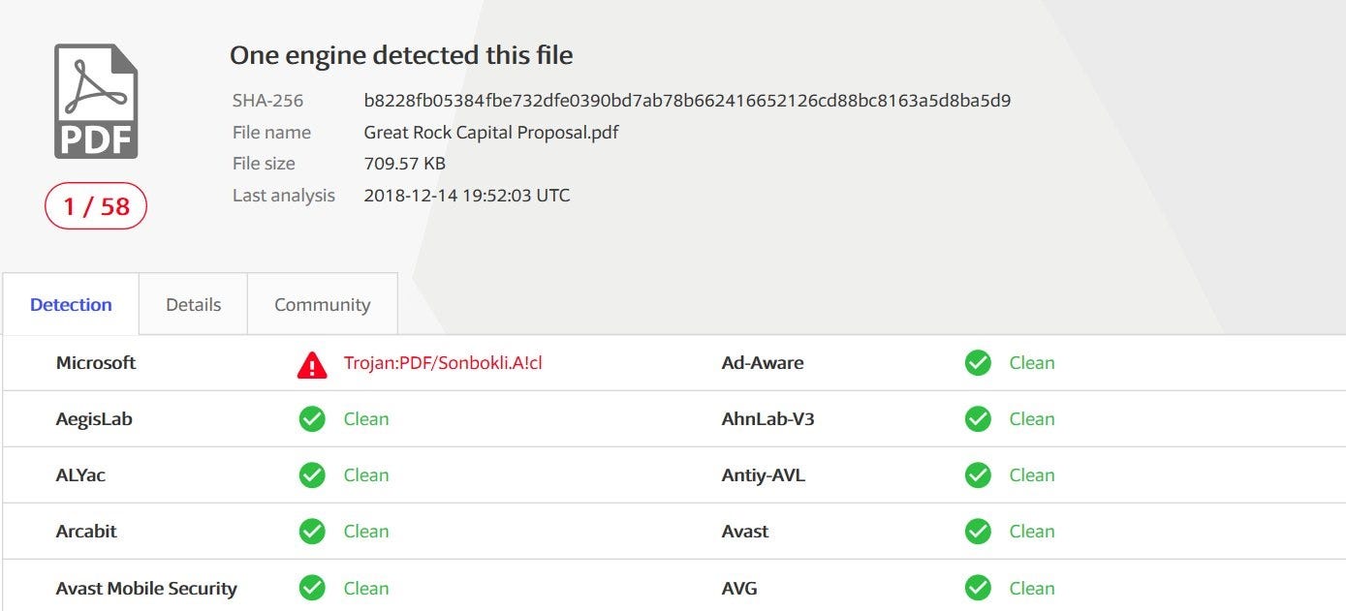Image resolution: width=1346 pixels, height=611 pixels.
Task: Click the green check icon for AegisLab
Action: tap(312, 419)
